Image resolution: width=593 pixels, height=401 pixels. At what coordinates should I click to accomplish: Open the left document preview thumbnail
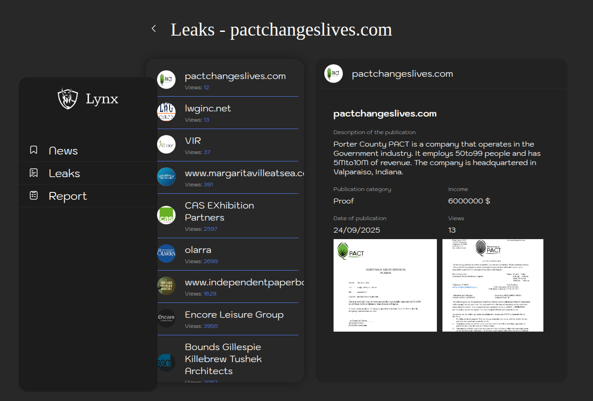[385, 285]
